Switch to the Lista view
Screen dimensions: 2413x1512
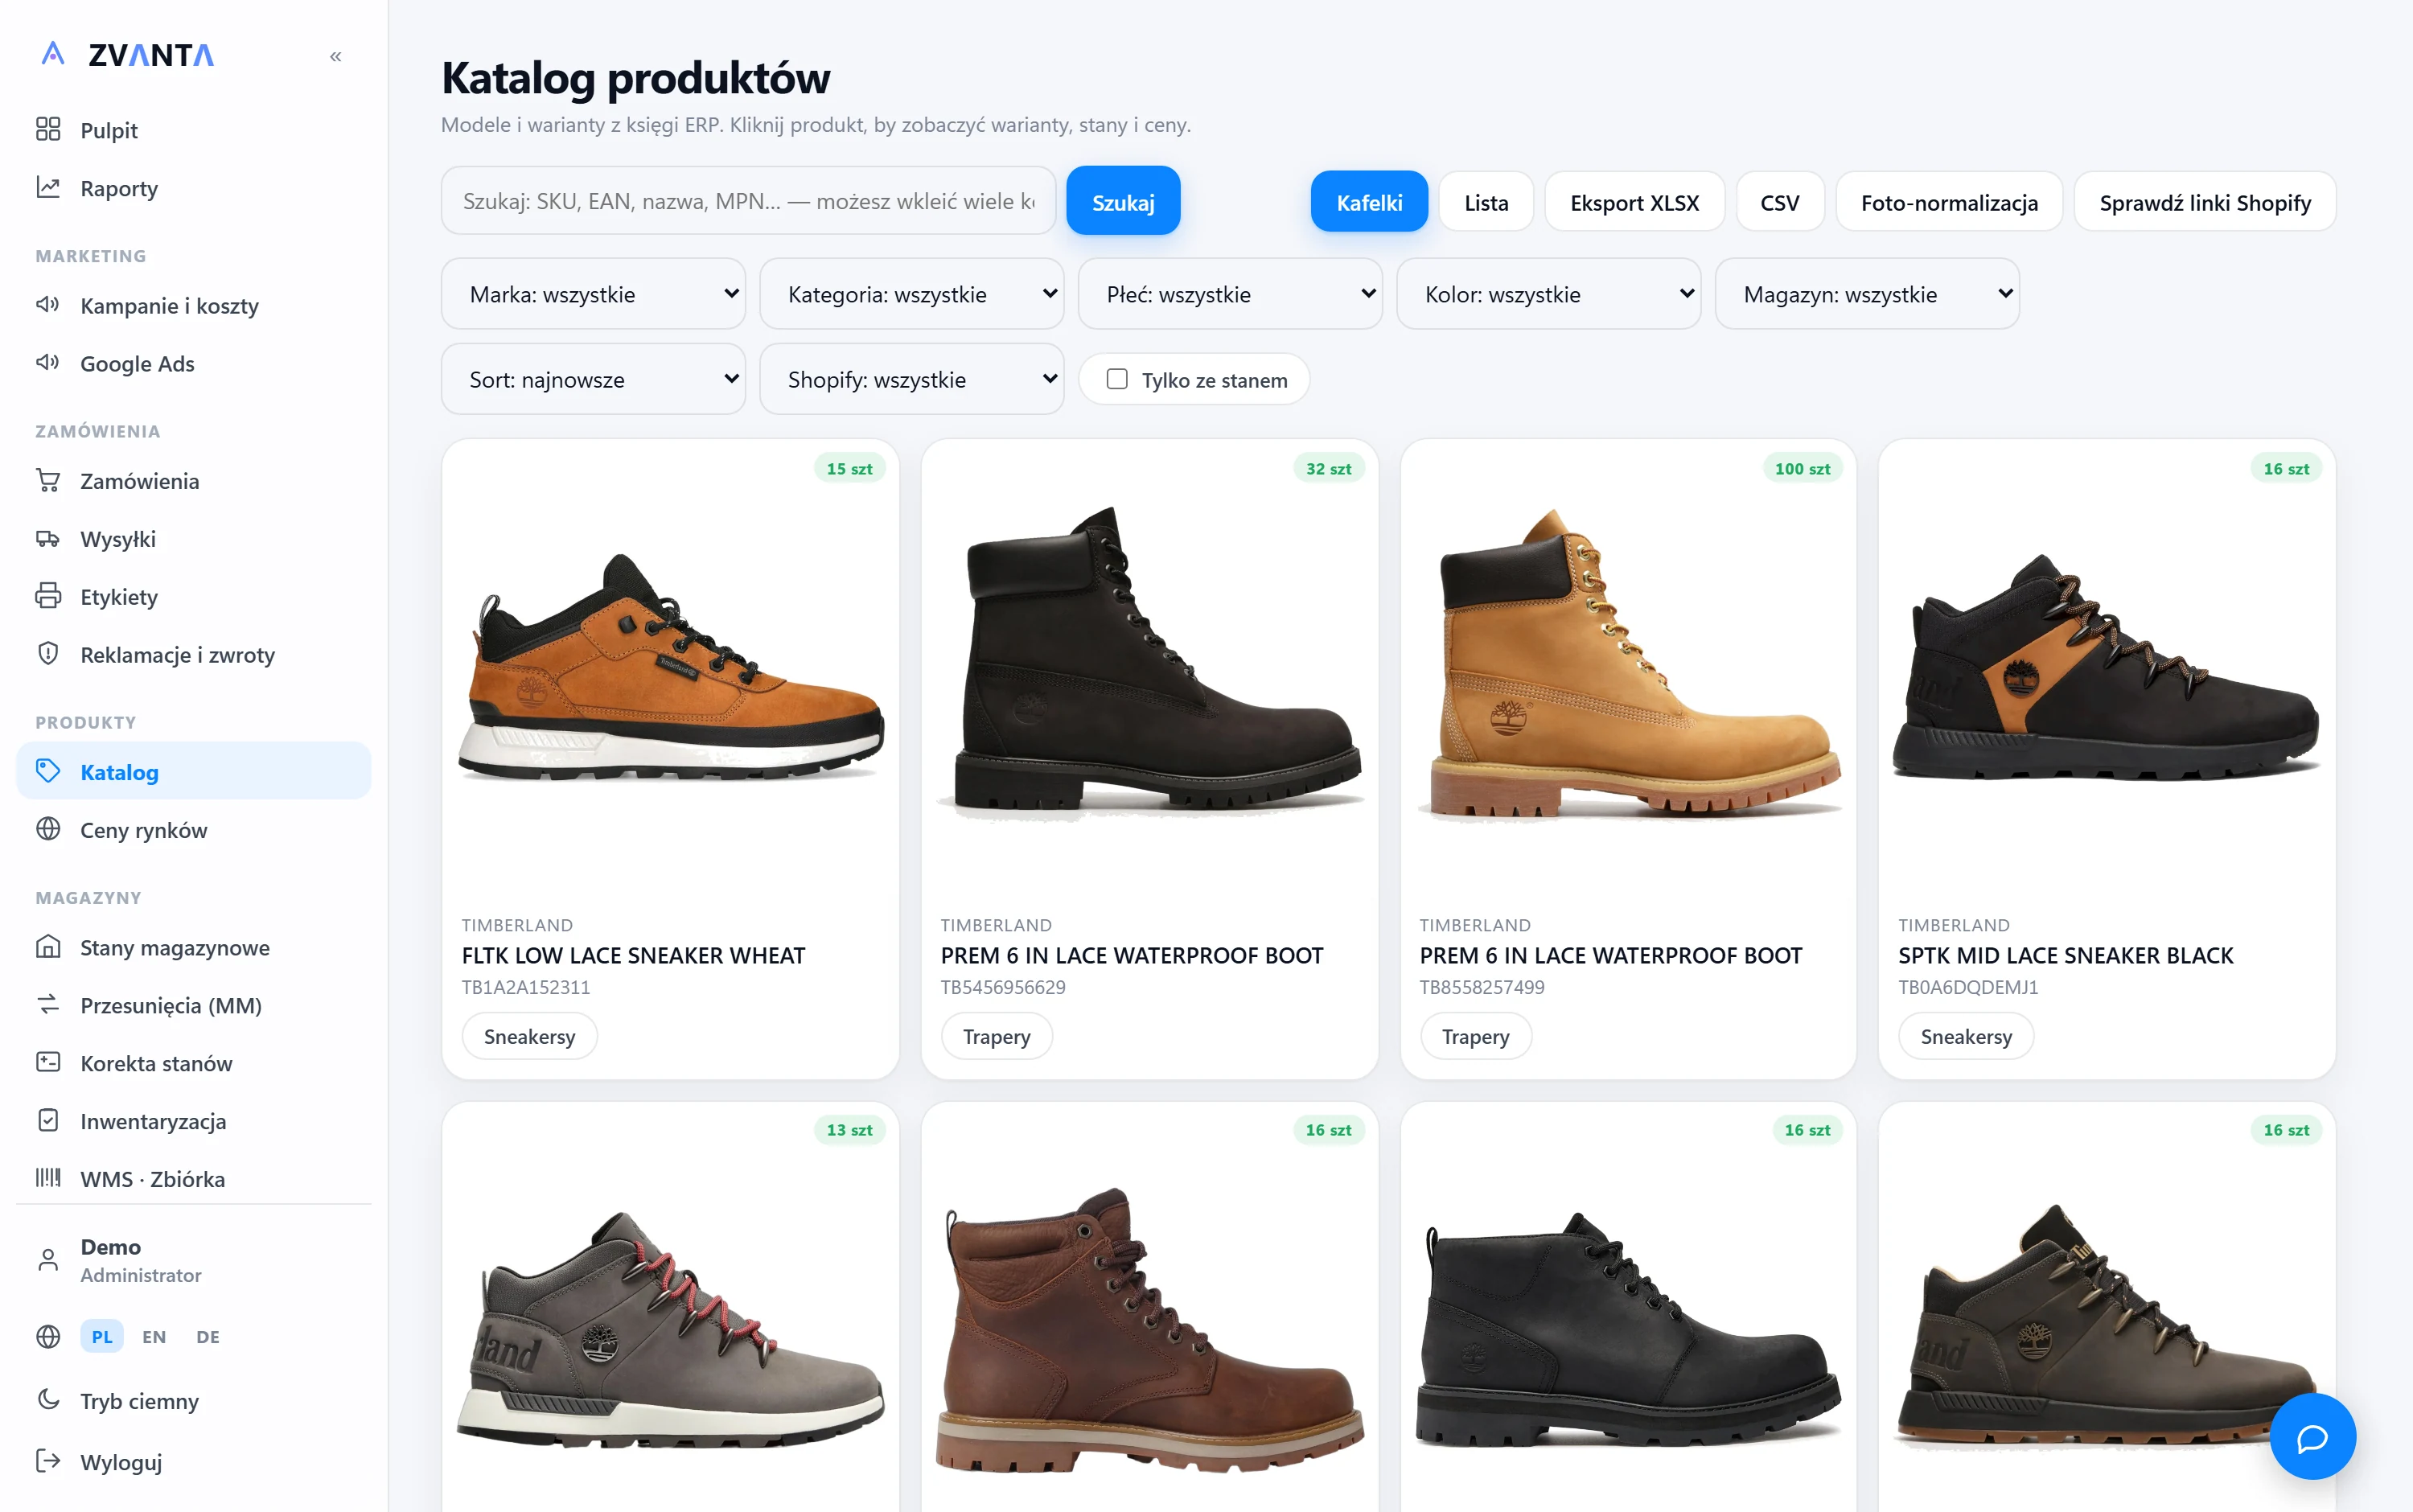pos(1486,202)
